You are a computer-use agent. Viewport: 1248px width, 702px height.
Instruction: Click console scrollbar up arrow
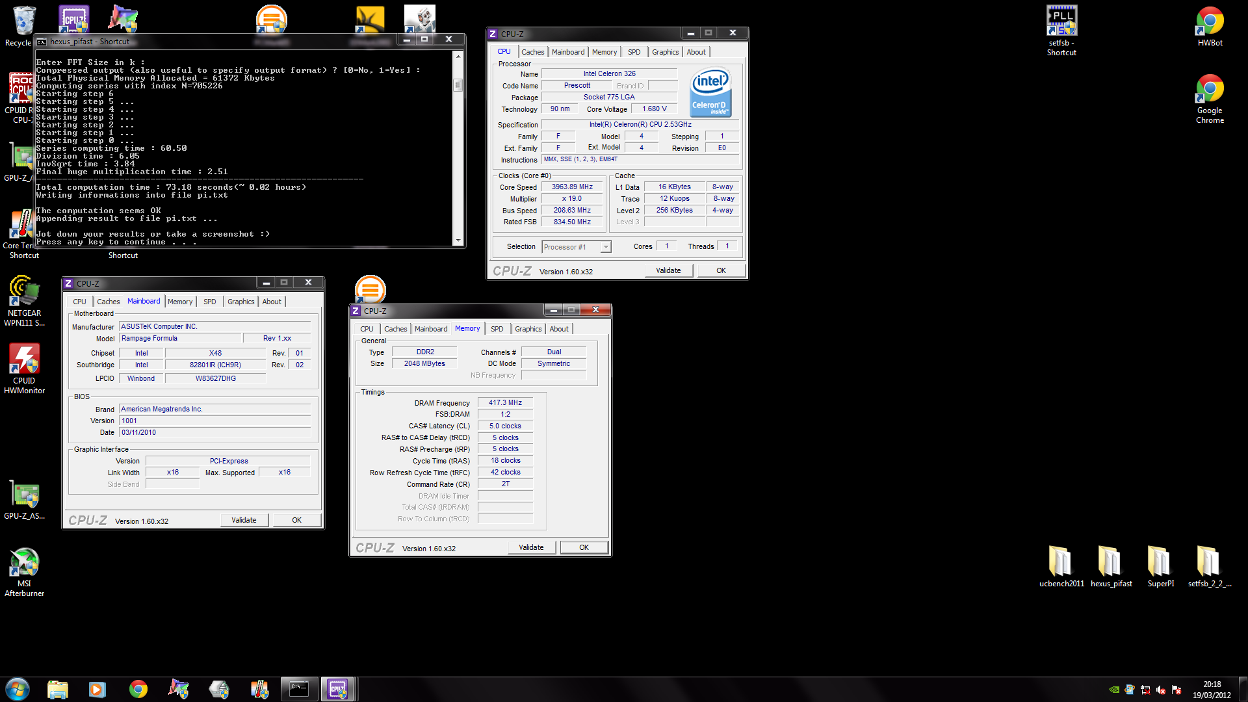pyautogui.click(x=458, y=57)
